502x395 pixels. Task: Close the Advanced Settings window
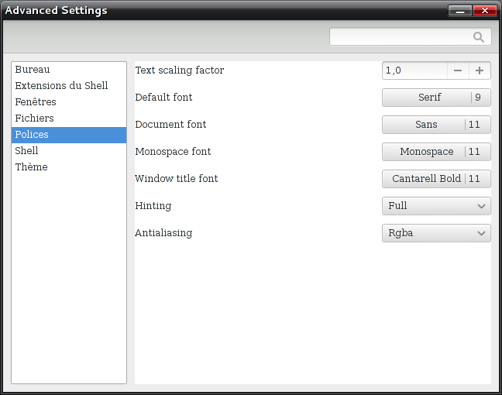coord(485,11)
